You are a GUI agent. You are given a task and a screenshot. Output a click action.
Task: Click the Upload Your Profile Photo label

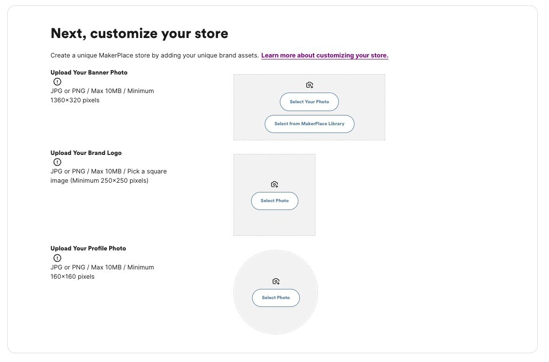[88, 248]
